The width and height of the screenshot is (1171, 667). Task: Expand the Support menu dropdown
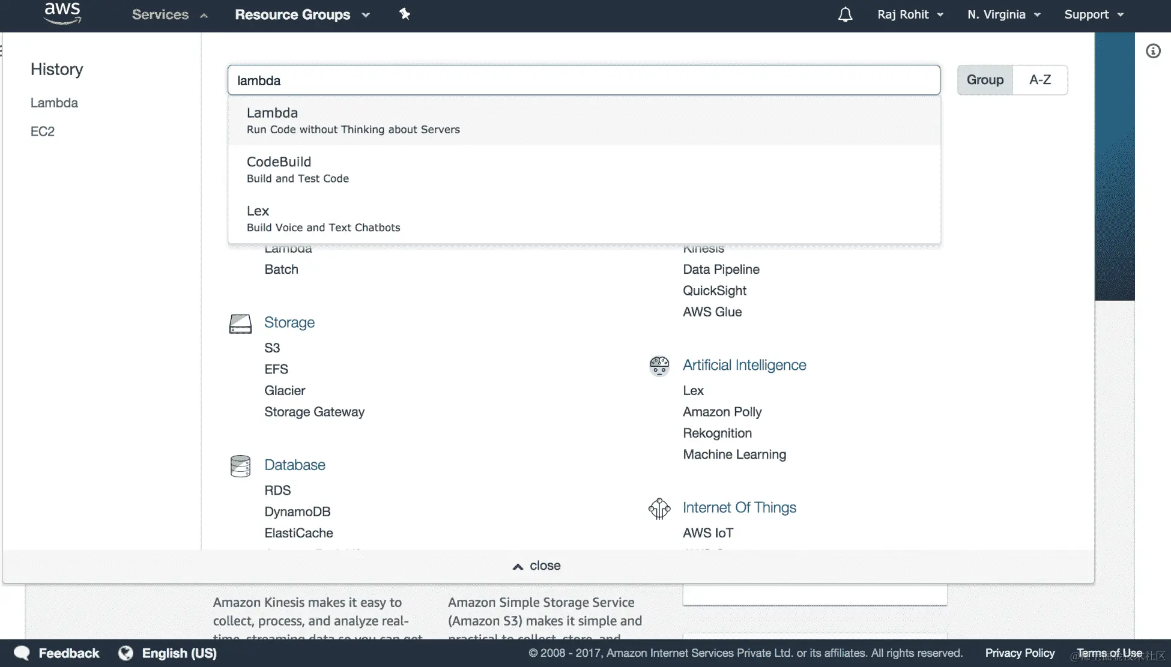(x=1094, y=14)
